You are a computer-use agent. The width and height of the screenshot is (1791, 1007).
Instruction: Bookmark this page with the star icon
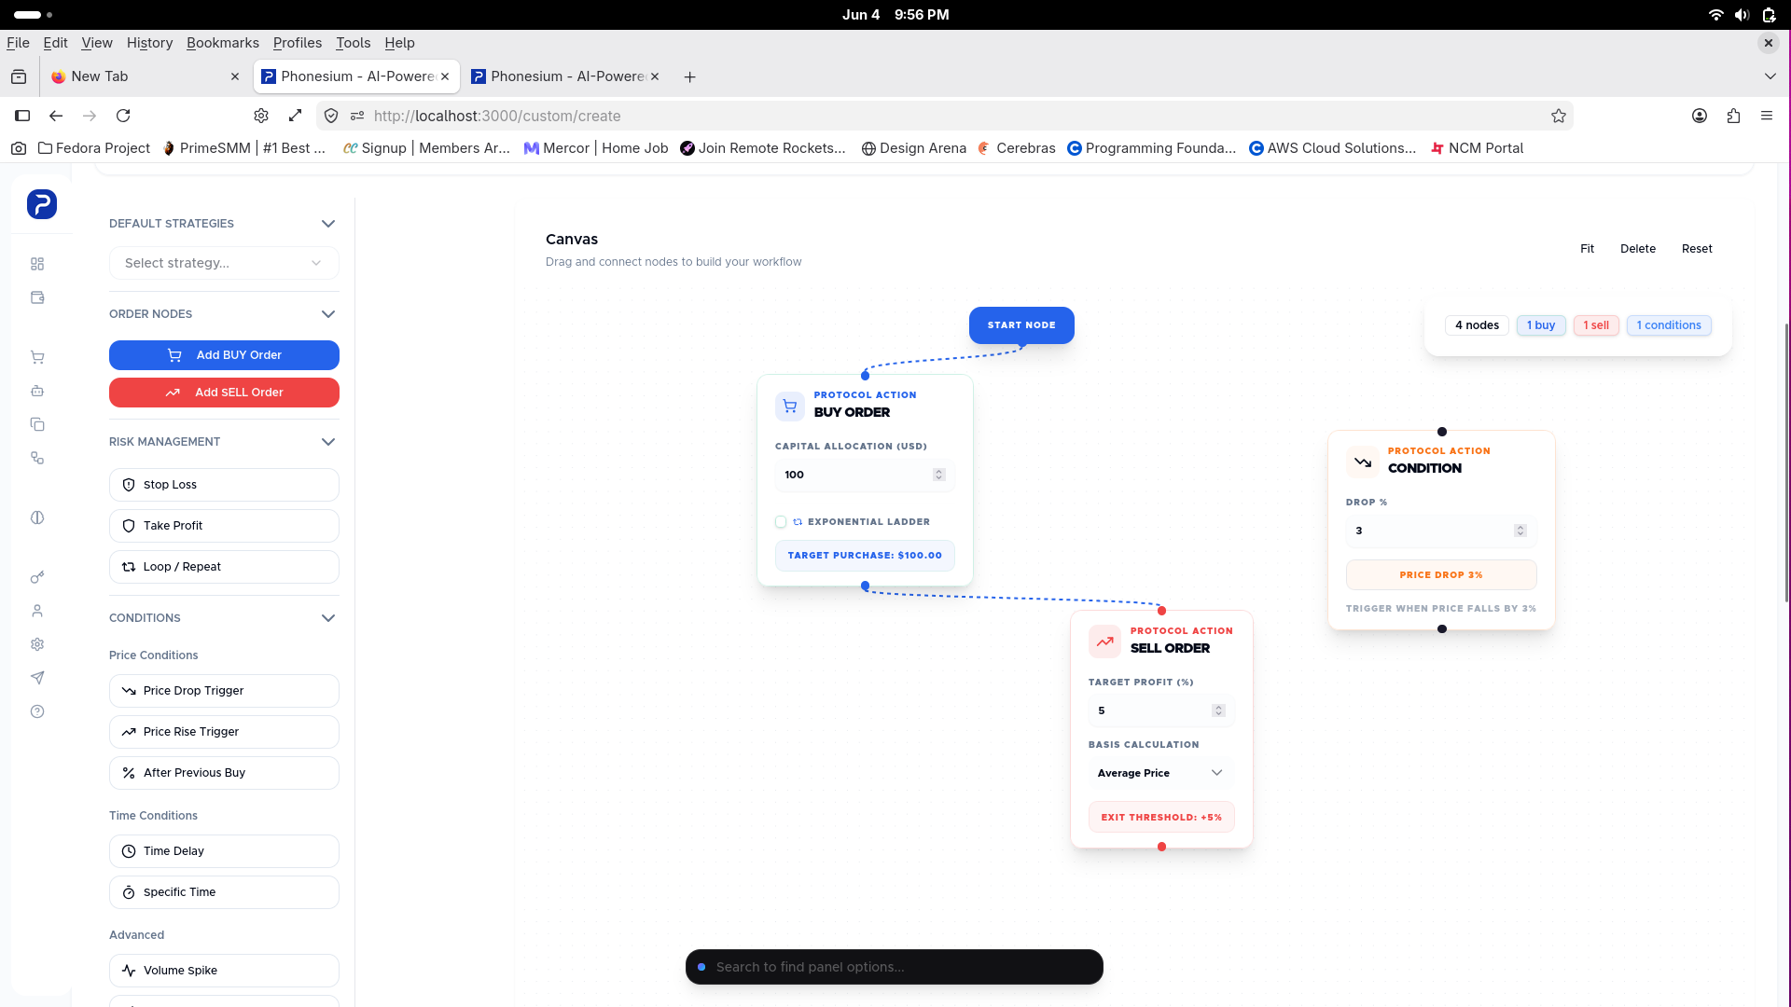(1559, 116)
